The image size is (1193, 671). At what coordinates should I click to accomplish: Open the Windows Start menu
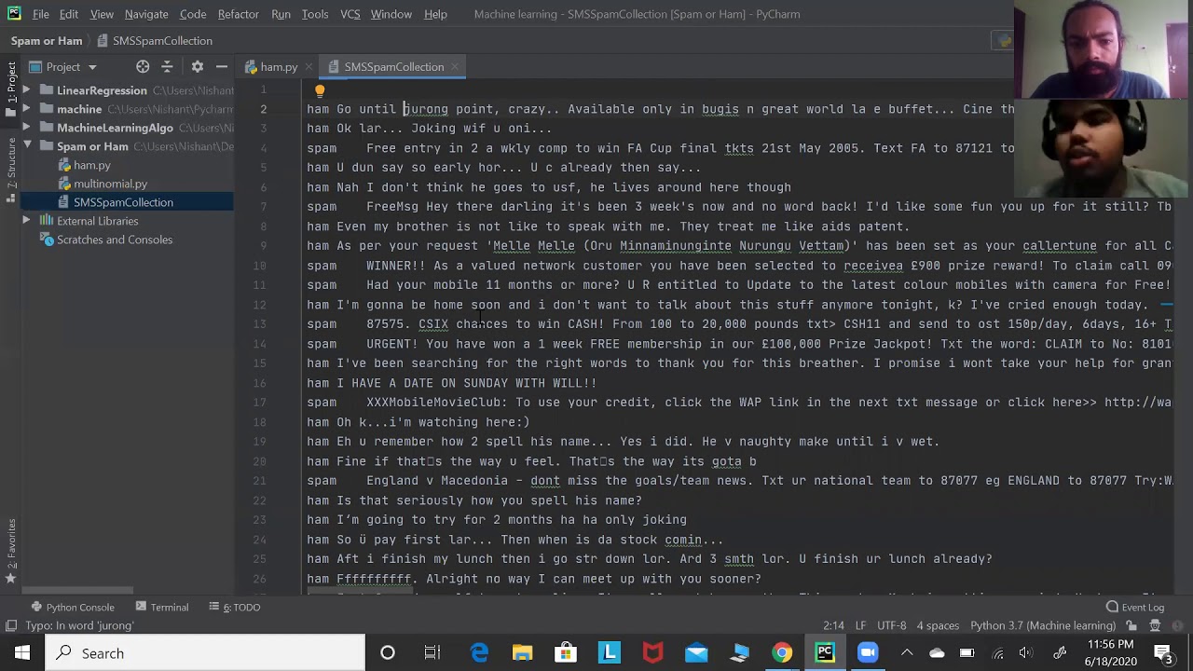click(x=21, y=653)
